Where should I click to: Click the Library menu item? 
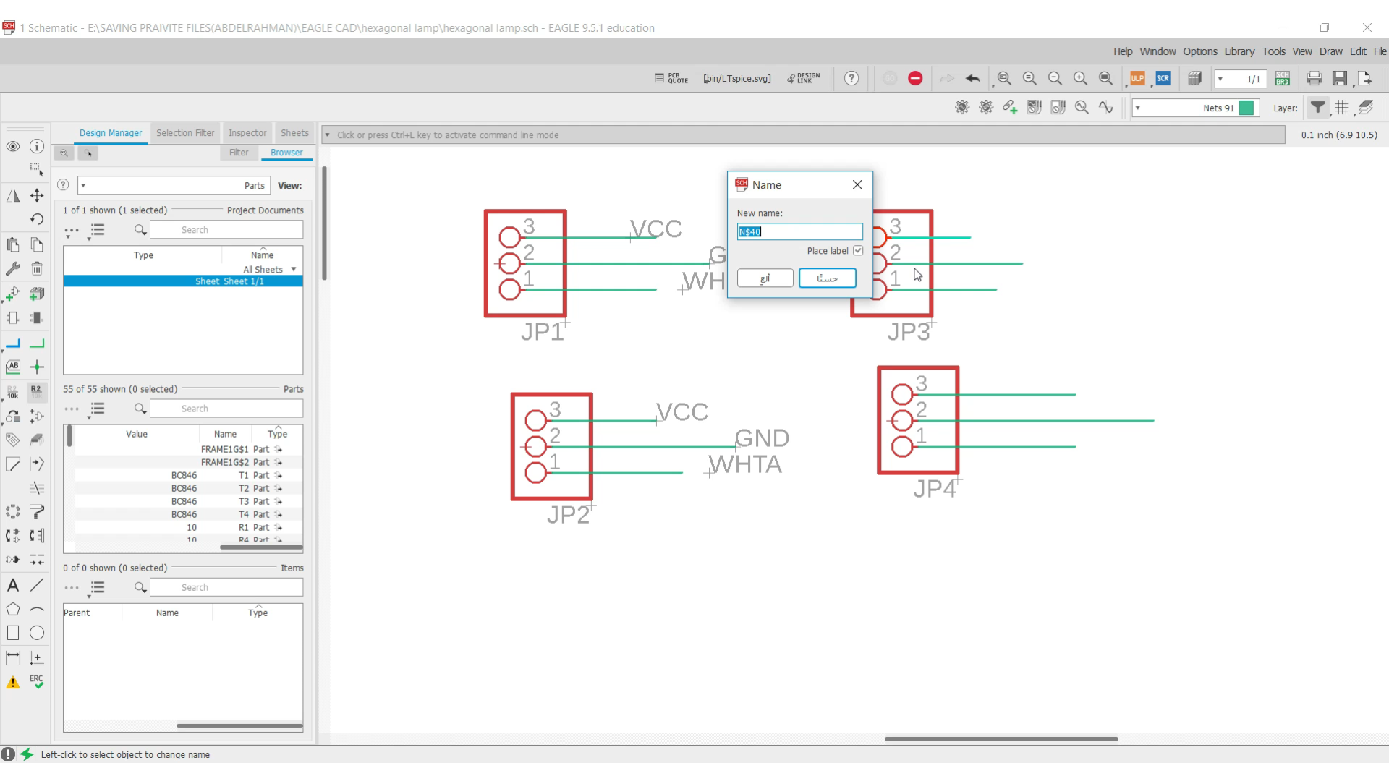point(1239,51)
